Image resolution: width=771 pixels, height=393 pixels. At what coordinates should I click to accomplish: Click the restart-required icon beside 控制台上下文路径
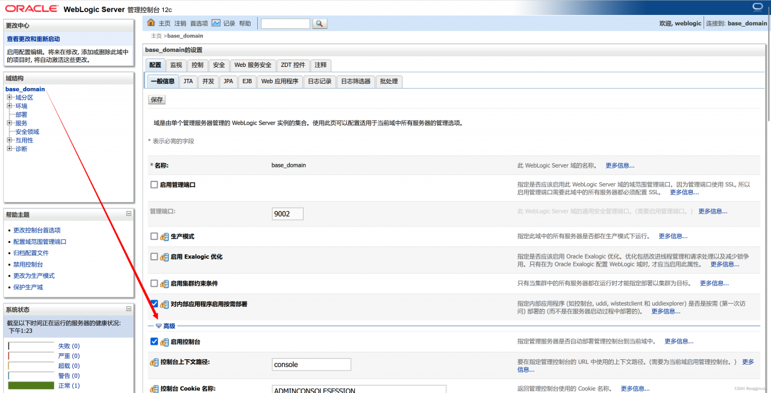(154, 362)
